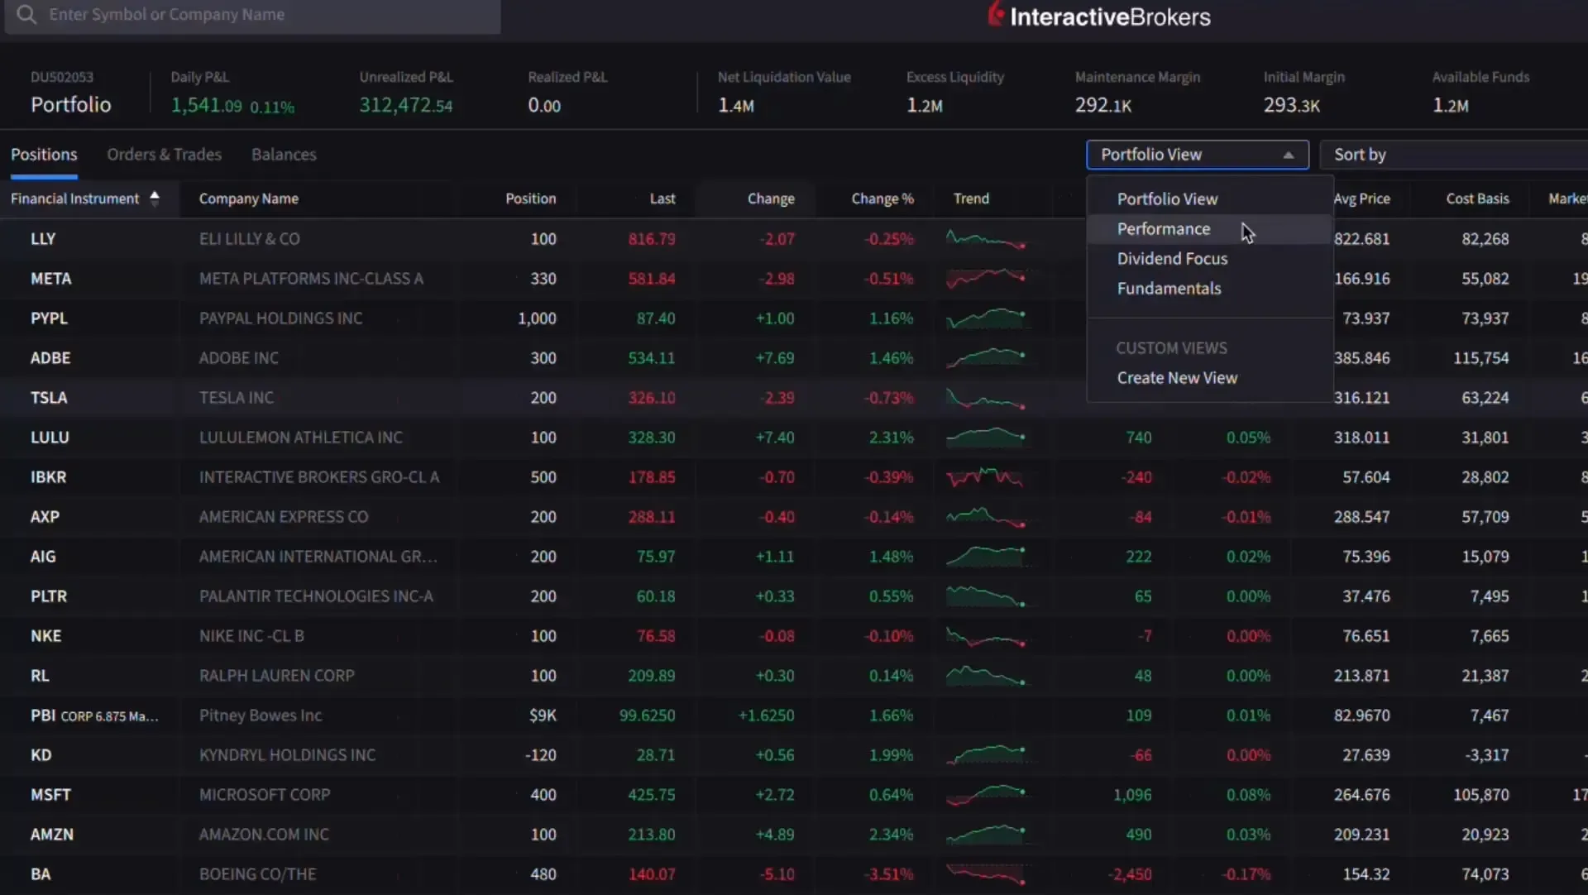Click TSLA's trend sparkline chart
The height and width of the screenshot is (895, 1588).
point(986,398)
